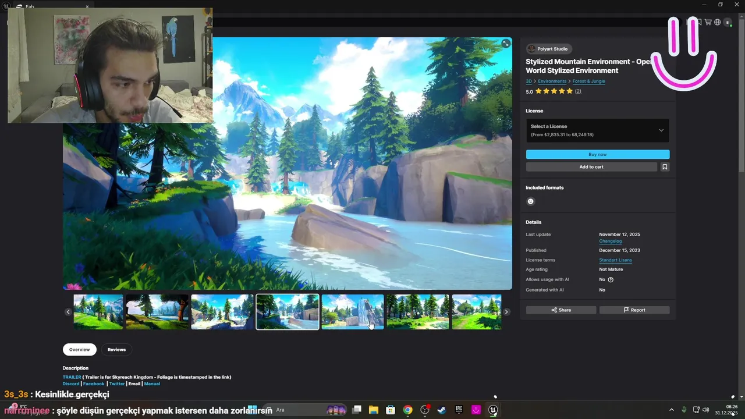The width and height of the screenshot is (745, 419).
Task: Open the shopping cart icon
Action: coord(708,22)
